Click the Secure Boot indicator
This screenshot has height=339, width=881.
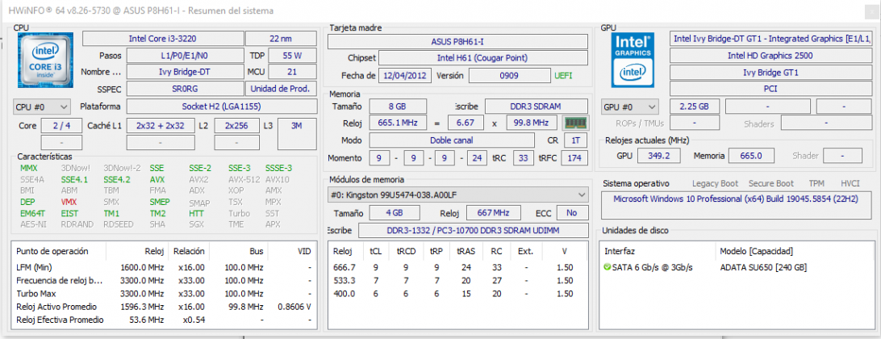[771, 183]
